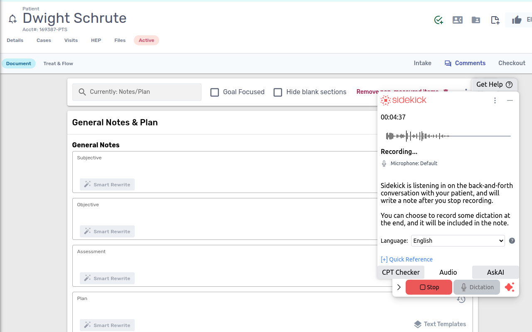
Task: Open Text Templates in the Plan field
Action: click(440, 324)
